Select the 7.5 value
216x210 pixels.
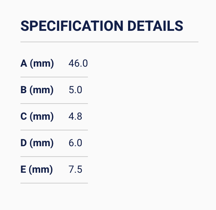(x=75, y=170)
